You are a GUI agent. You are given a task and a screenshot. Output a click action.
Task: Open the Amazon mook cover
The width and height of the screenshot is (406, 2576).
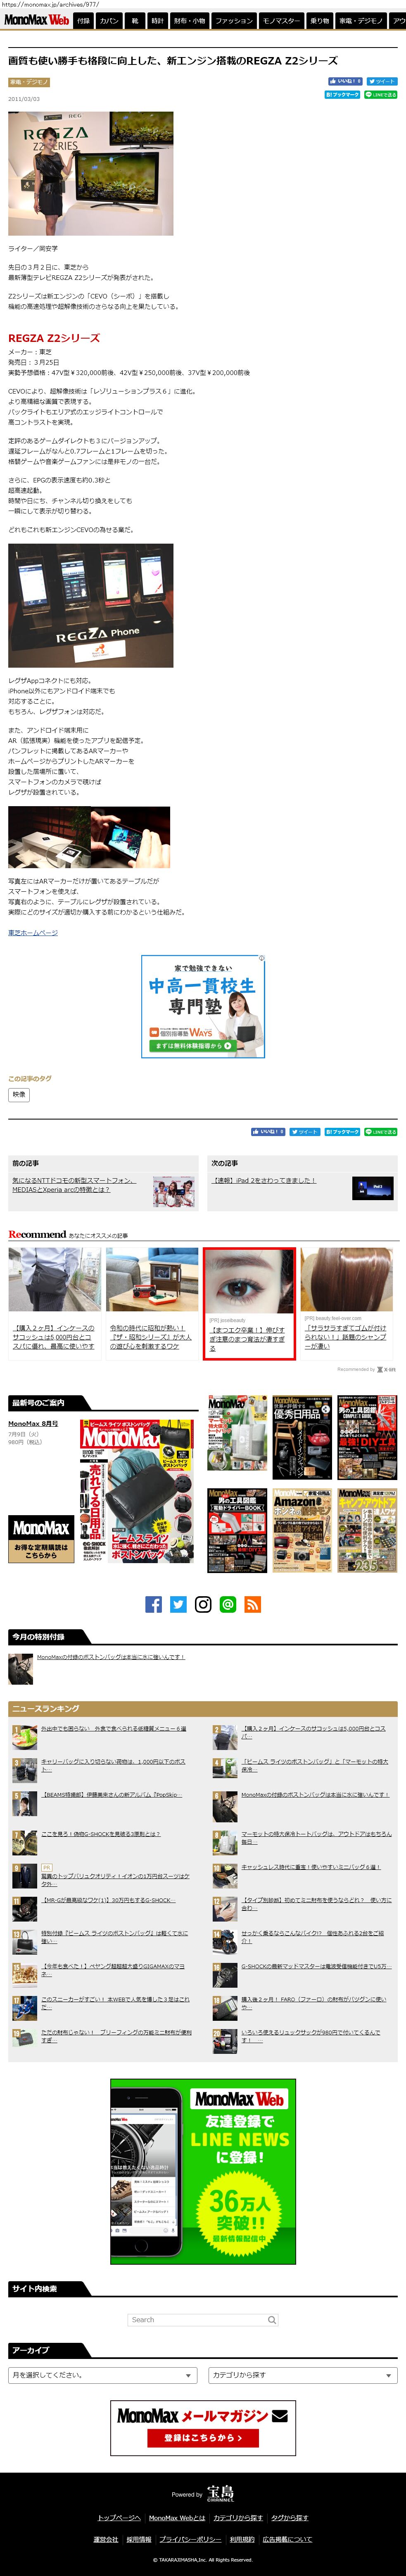tap(302, 1530)
